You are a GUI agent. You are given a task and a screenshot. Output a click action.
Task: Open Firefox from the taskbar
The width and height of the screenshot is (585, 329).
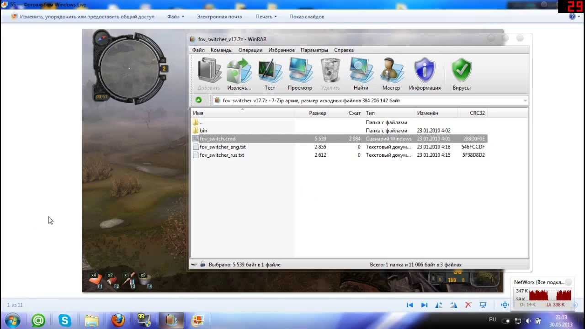click(118, 321)
